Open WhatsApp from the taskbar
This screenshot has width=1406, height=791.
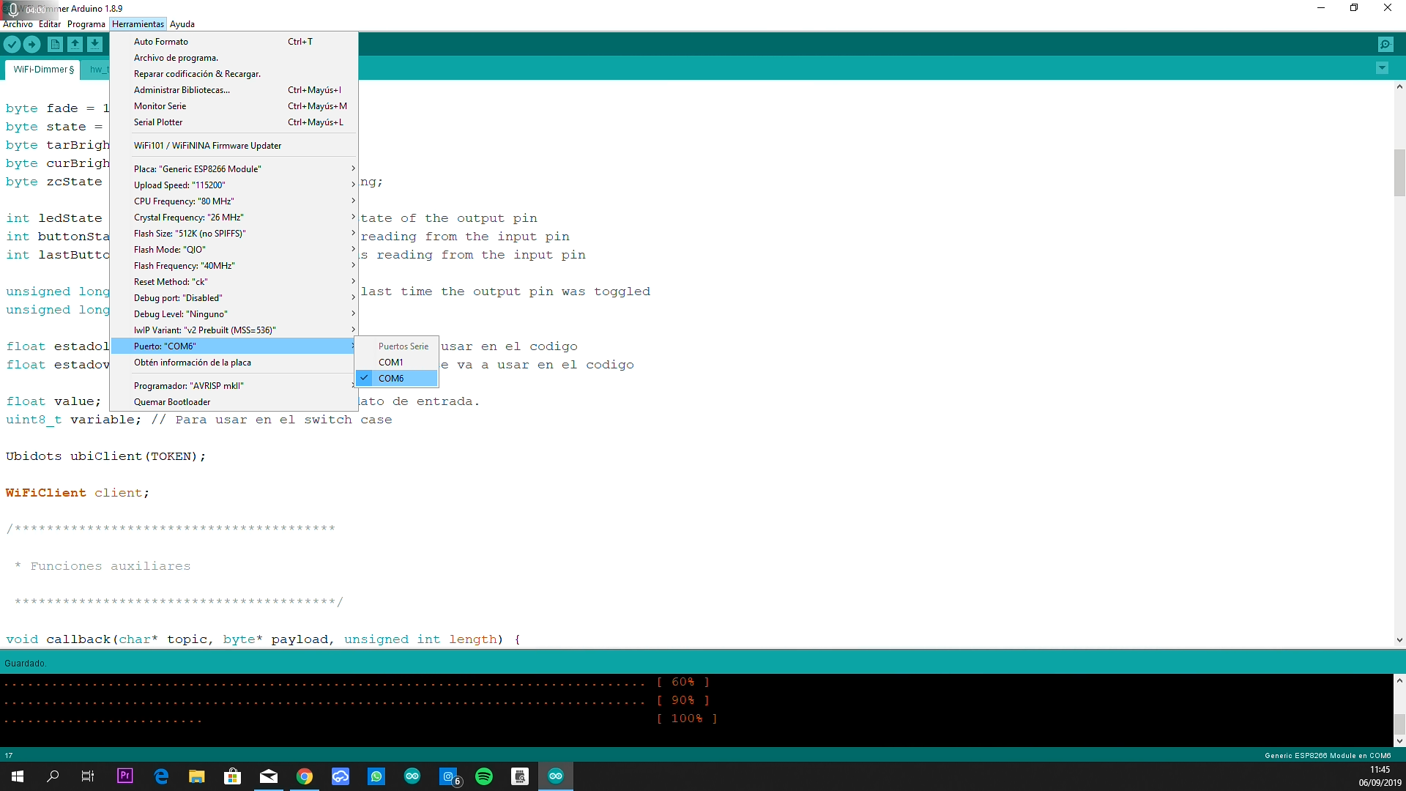(376, 776)
